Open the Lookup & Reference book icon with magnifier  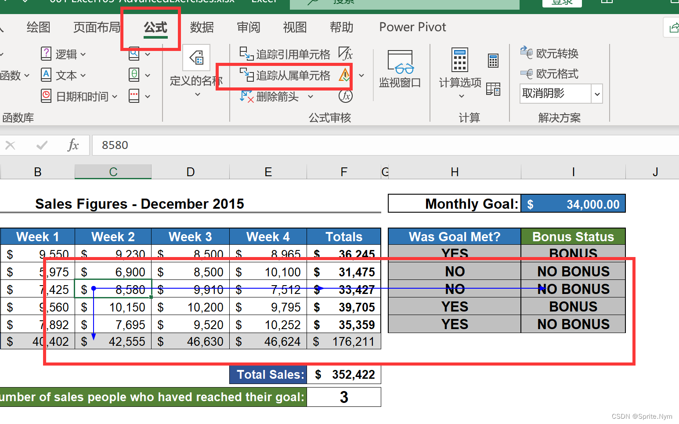point(134,54)
